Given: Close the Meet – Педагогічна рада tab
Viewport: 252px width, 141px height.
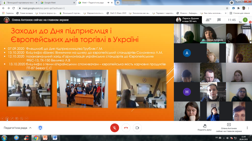Looking at the screenshot, I should click(x=112, y=3).
